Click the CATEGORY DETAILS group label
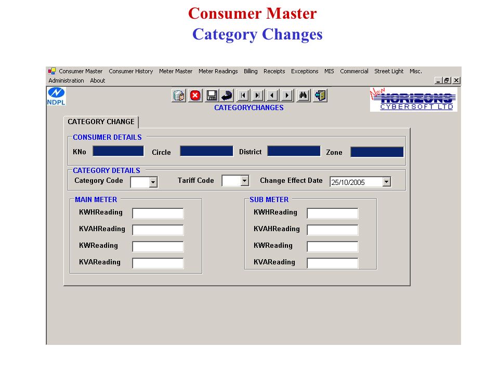 (106, 170)
